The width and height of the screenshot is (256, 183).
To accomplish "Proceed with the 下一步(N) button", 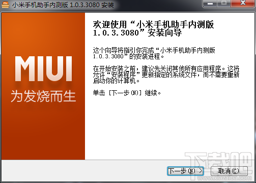I will coord(185,171).
